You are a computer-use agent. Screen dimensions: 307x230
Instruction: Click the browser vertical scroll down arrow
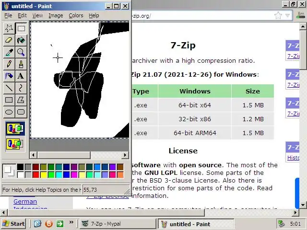(303, 205)
